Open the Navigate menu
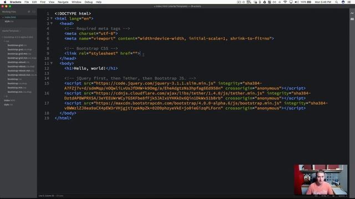The height and width of the screenshot is (199, 355). tap(63, 2)
